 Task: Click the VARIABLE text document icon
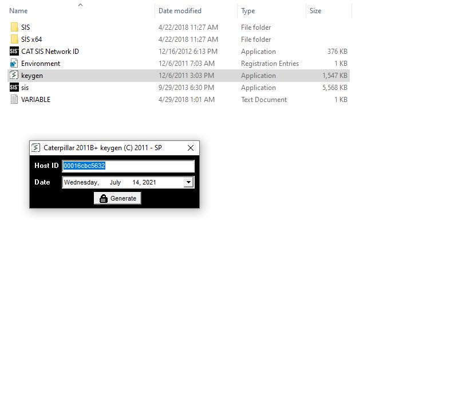point(14,99)
